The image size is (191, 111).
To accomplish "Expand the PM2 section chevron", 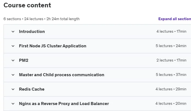I will tap(13, 60).
